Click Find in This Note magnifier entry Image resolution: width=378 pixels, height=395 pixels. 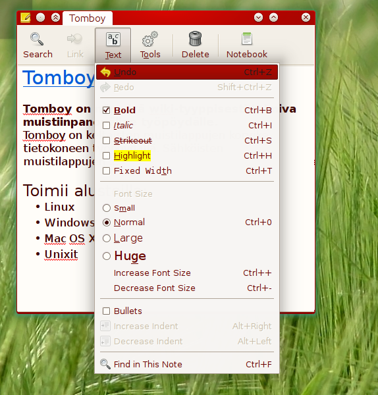(187, 364)
